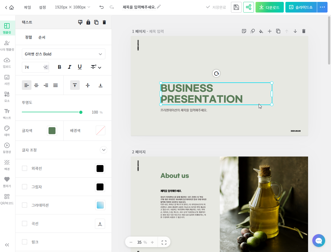Click the undo arrow
331x252 pixels.
click(102, 7)
